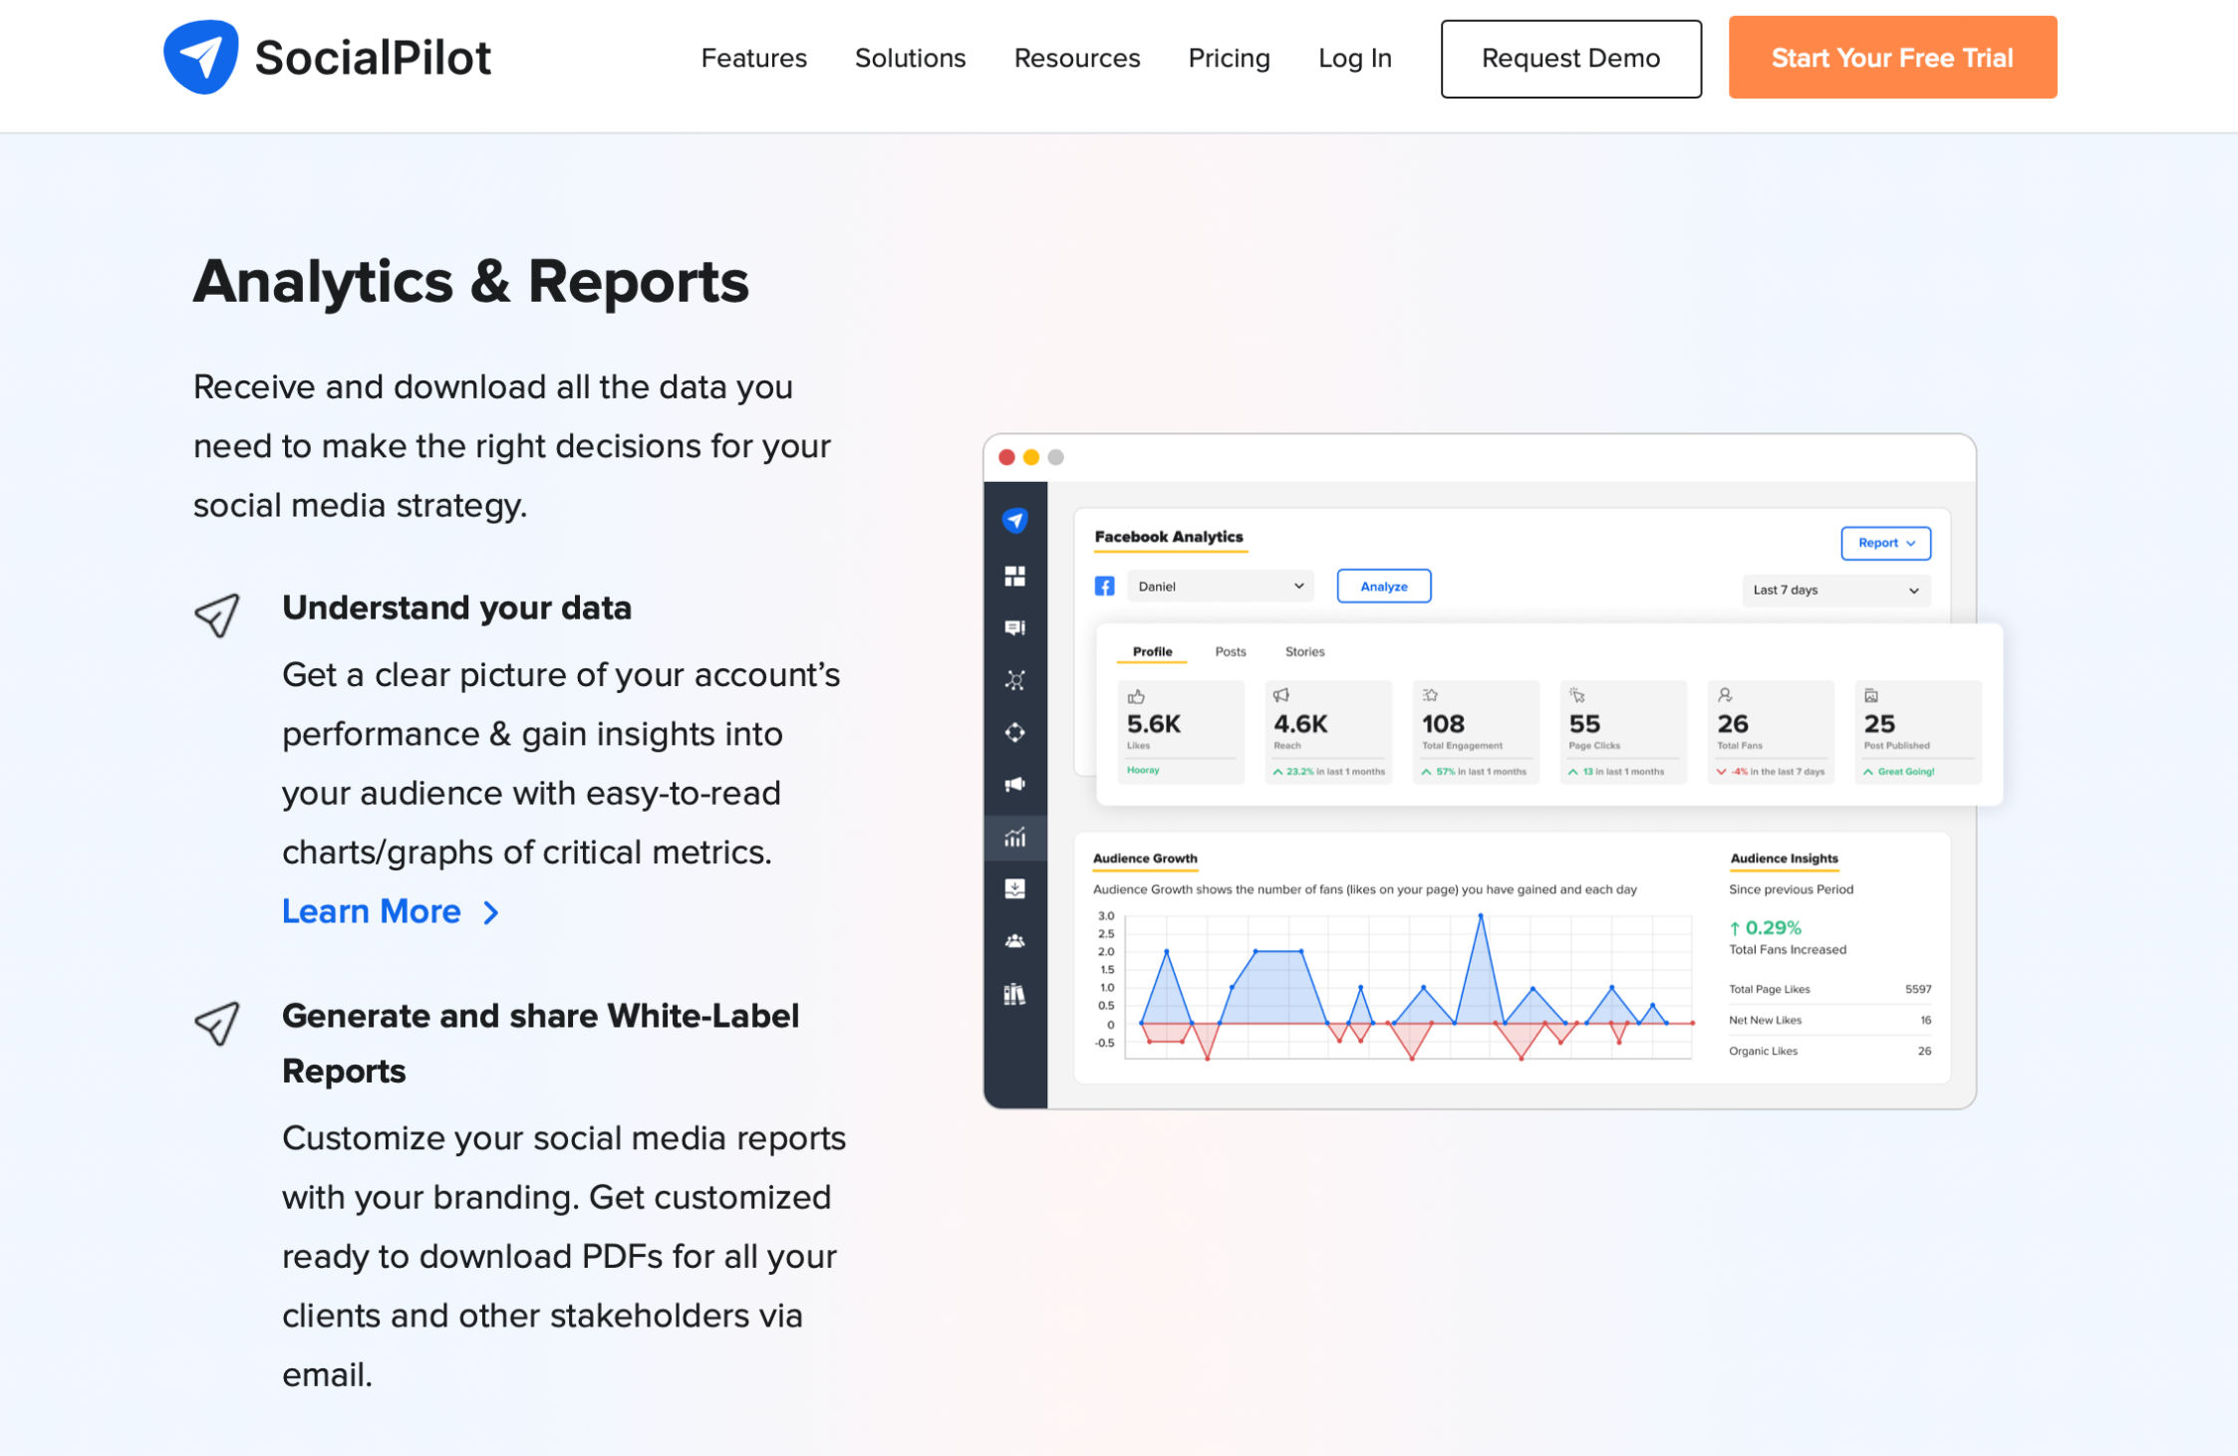Viewport: 2238px width, 1456px height.
Task: Open the Features menu
Action: pyautogui.click(x=753, y=58)
